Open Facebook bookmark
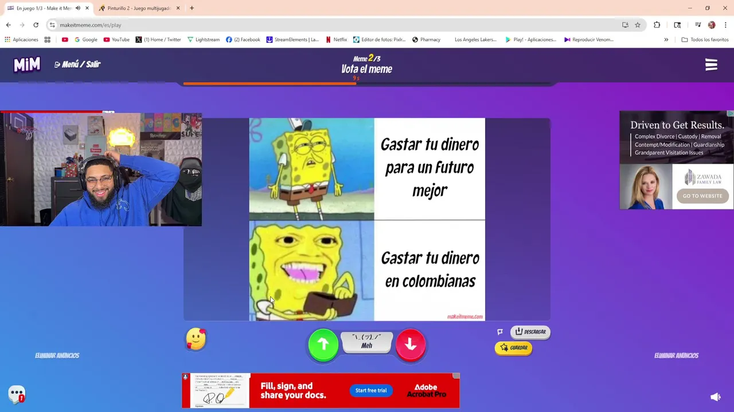 pos(243,39)
